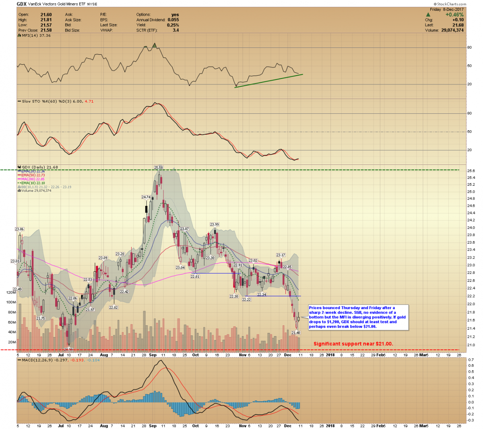Click the 21.40 price low label
The image size is (483, 429).
296,333
